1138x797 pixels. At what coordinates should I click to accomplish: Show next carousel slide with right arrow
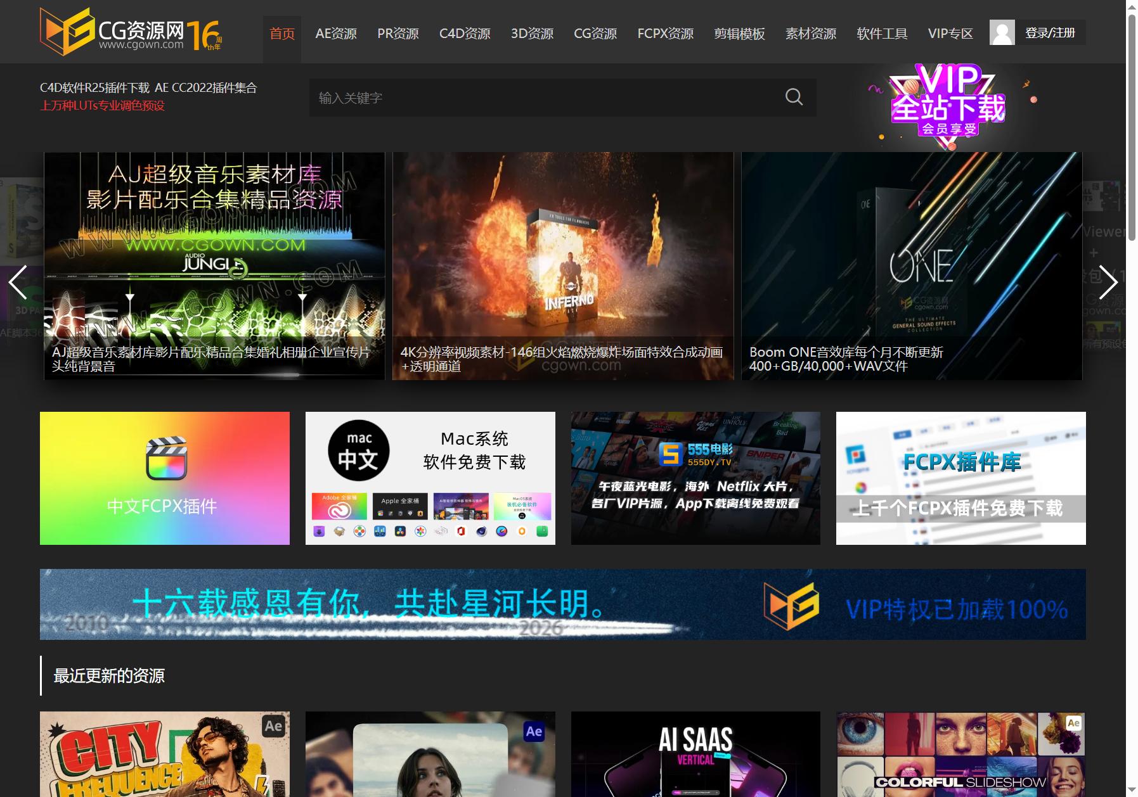pos(1108,282)
